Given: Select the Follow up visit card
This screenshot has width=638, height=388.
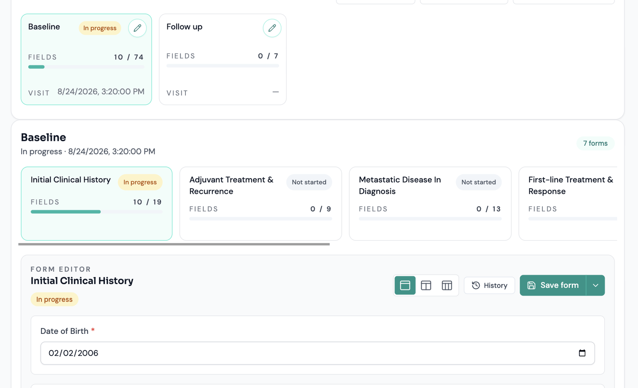Looking at the screenshot, I should [x=223, y=59].
